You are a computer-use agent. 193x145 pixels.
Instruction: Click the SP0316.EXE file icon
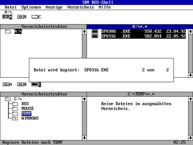[95, 36]
